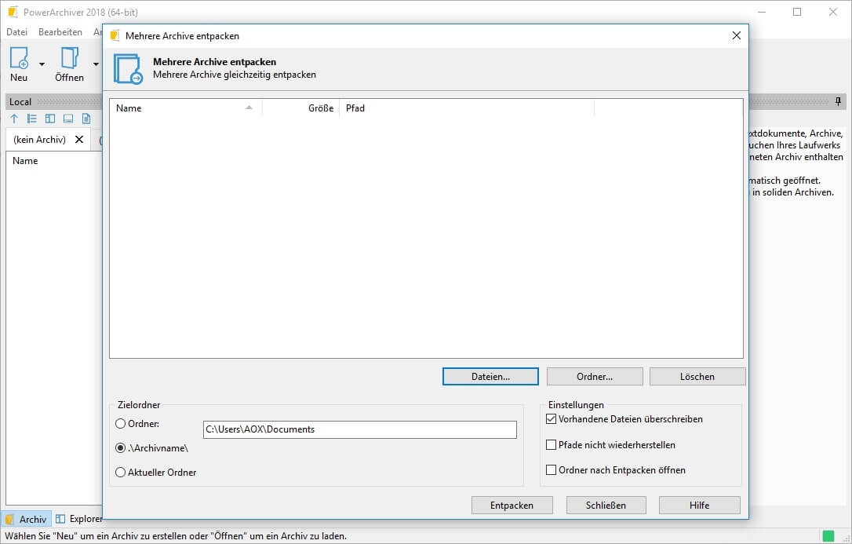Screen dimensions: 852x544
Task: Select the Aktueller Ordner radio option
Action: [x=120, y=473]
